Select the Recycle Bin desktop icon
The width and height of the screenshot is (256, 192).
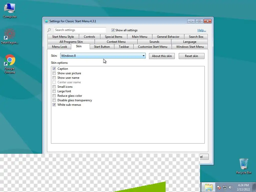[243, 166]
